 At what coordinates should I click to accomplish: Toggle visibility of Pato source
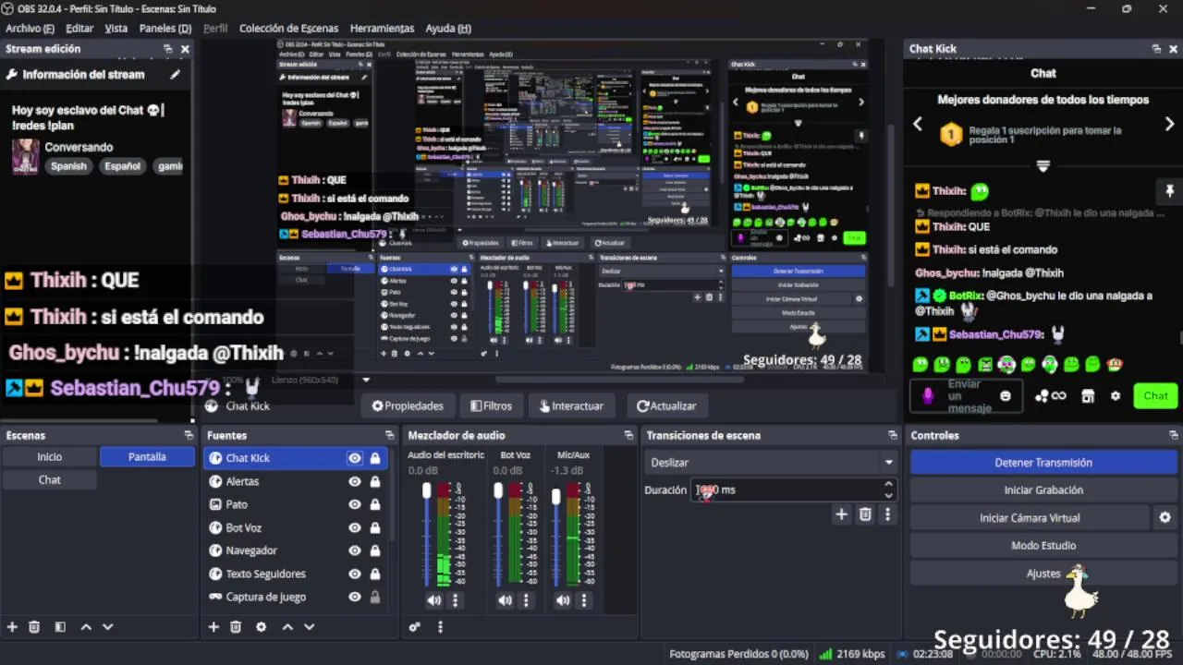tap(354, 504)
